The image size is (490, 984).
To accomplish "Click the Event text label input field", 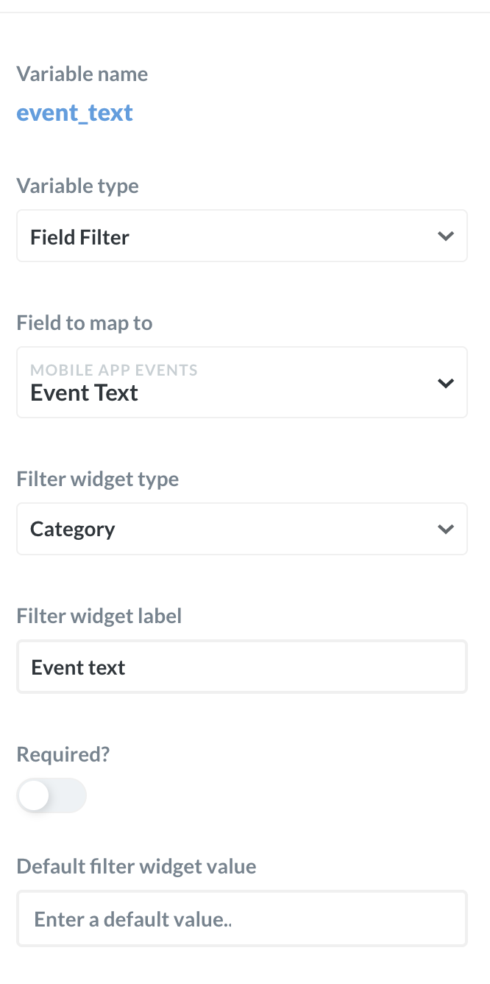I will pos(242,667).
